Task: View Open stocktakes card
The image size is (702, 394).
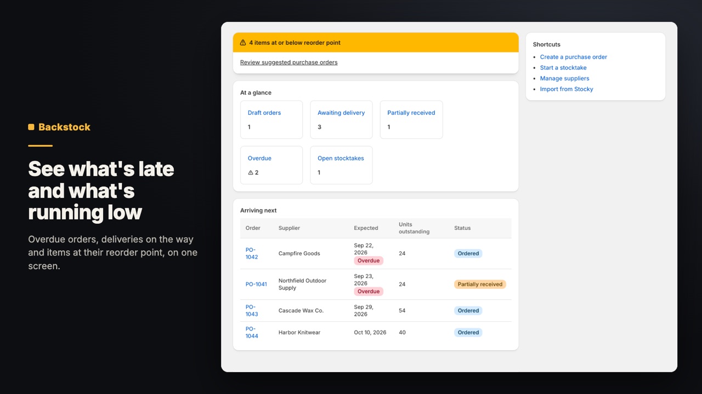Action: pos(341,165)
